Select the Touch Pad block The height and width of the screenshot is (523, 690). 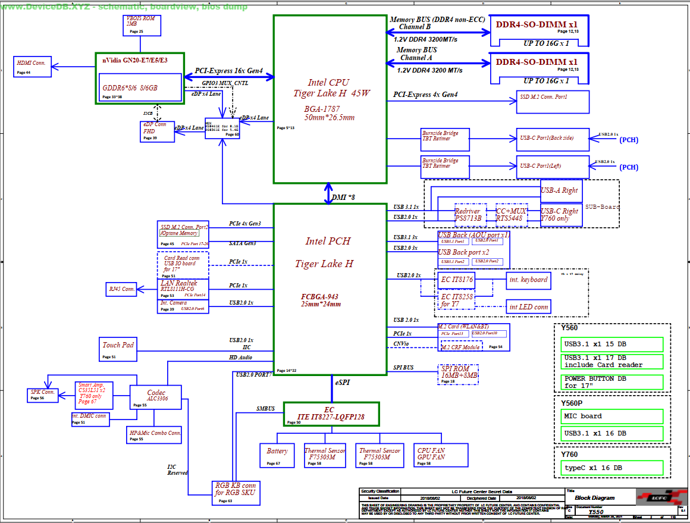117,348
